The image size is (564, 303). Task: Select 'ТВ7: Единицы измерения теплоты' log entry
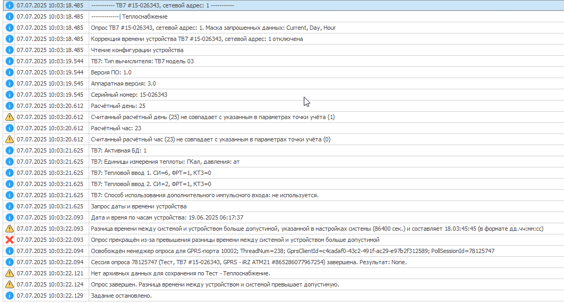(x=165, y=162)
